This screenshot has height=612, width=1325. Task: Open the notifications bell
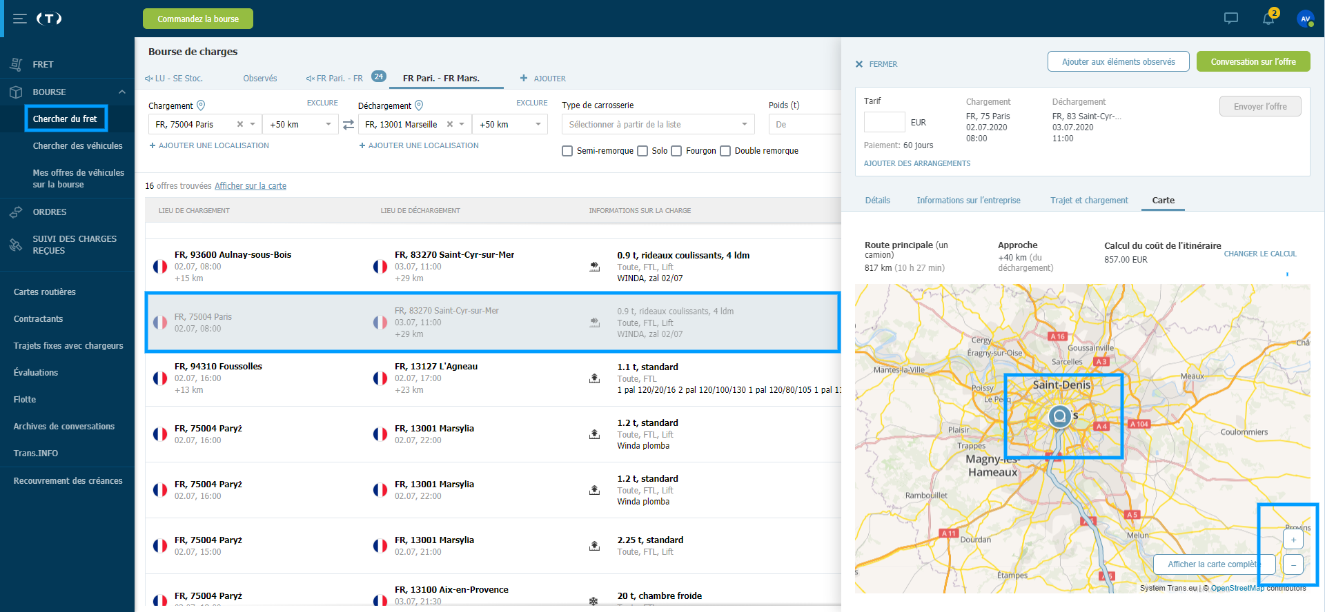1268,19
